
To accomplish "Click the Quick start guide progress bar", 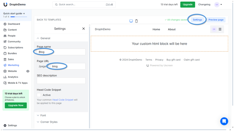I will [x=19, y=17].
